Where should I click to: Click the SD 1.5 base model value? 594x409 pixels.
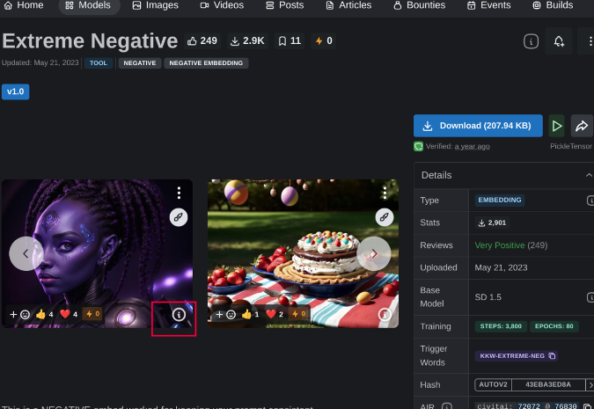point(488,297)
